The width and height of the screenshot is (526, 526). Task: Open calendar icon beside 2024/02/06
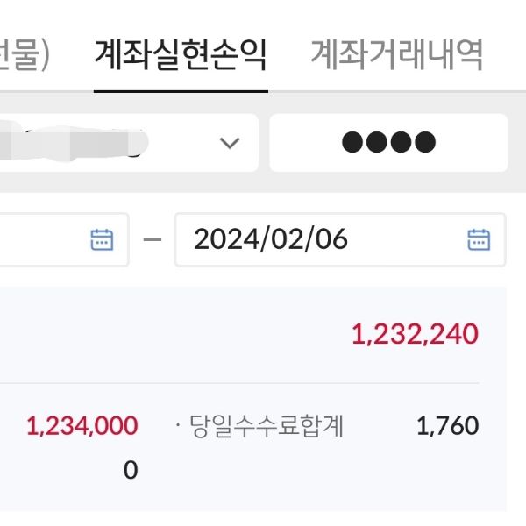(x=479, y=239)
